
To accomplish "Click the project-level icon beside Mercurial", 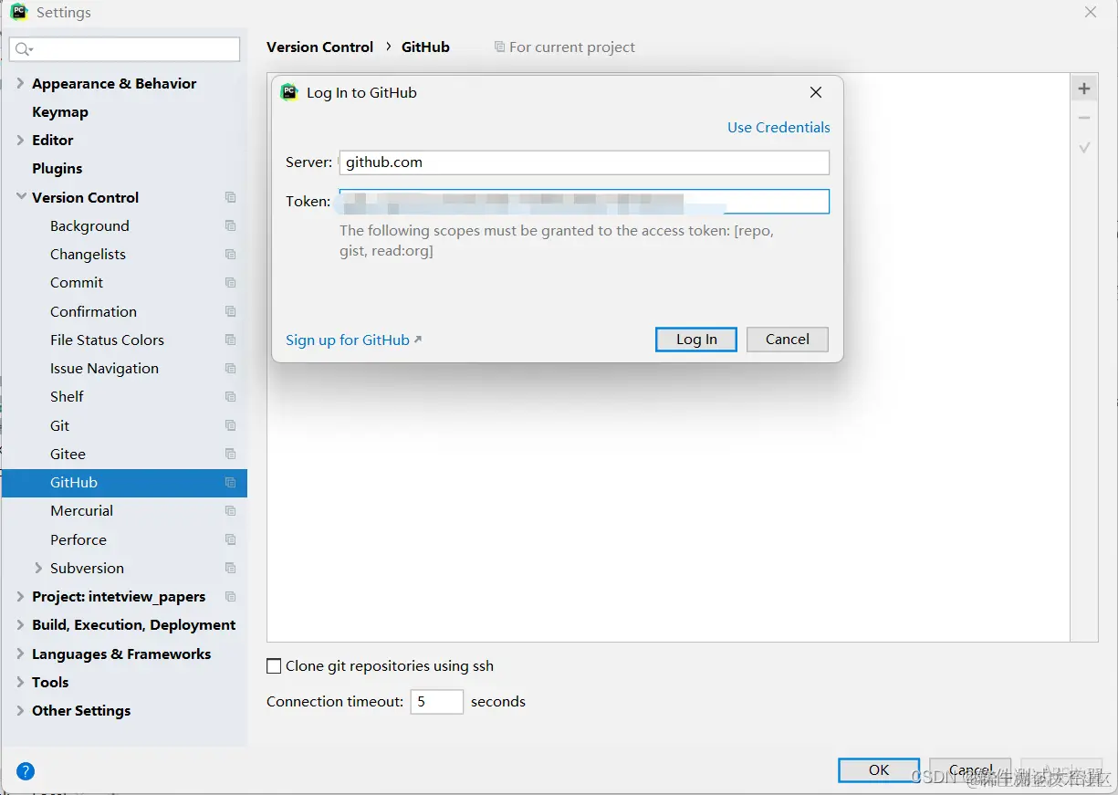I will (230, 511).
